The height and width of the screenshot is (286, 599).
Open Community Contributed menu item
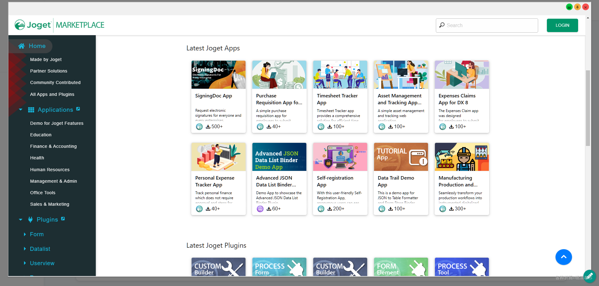pos(55,82)
